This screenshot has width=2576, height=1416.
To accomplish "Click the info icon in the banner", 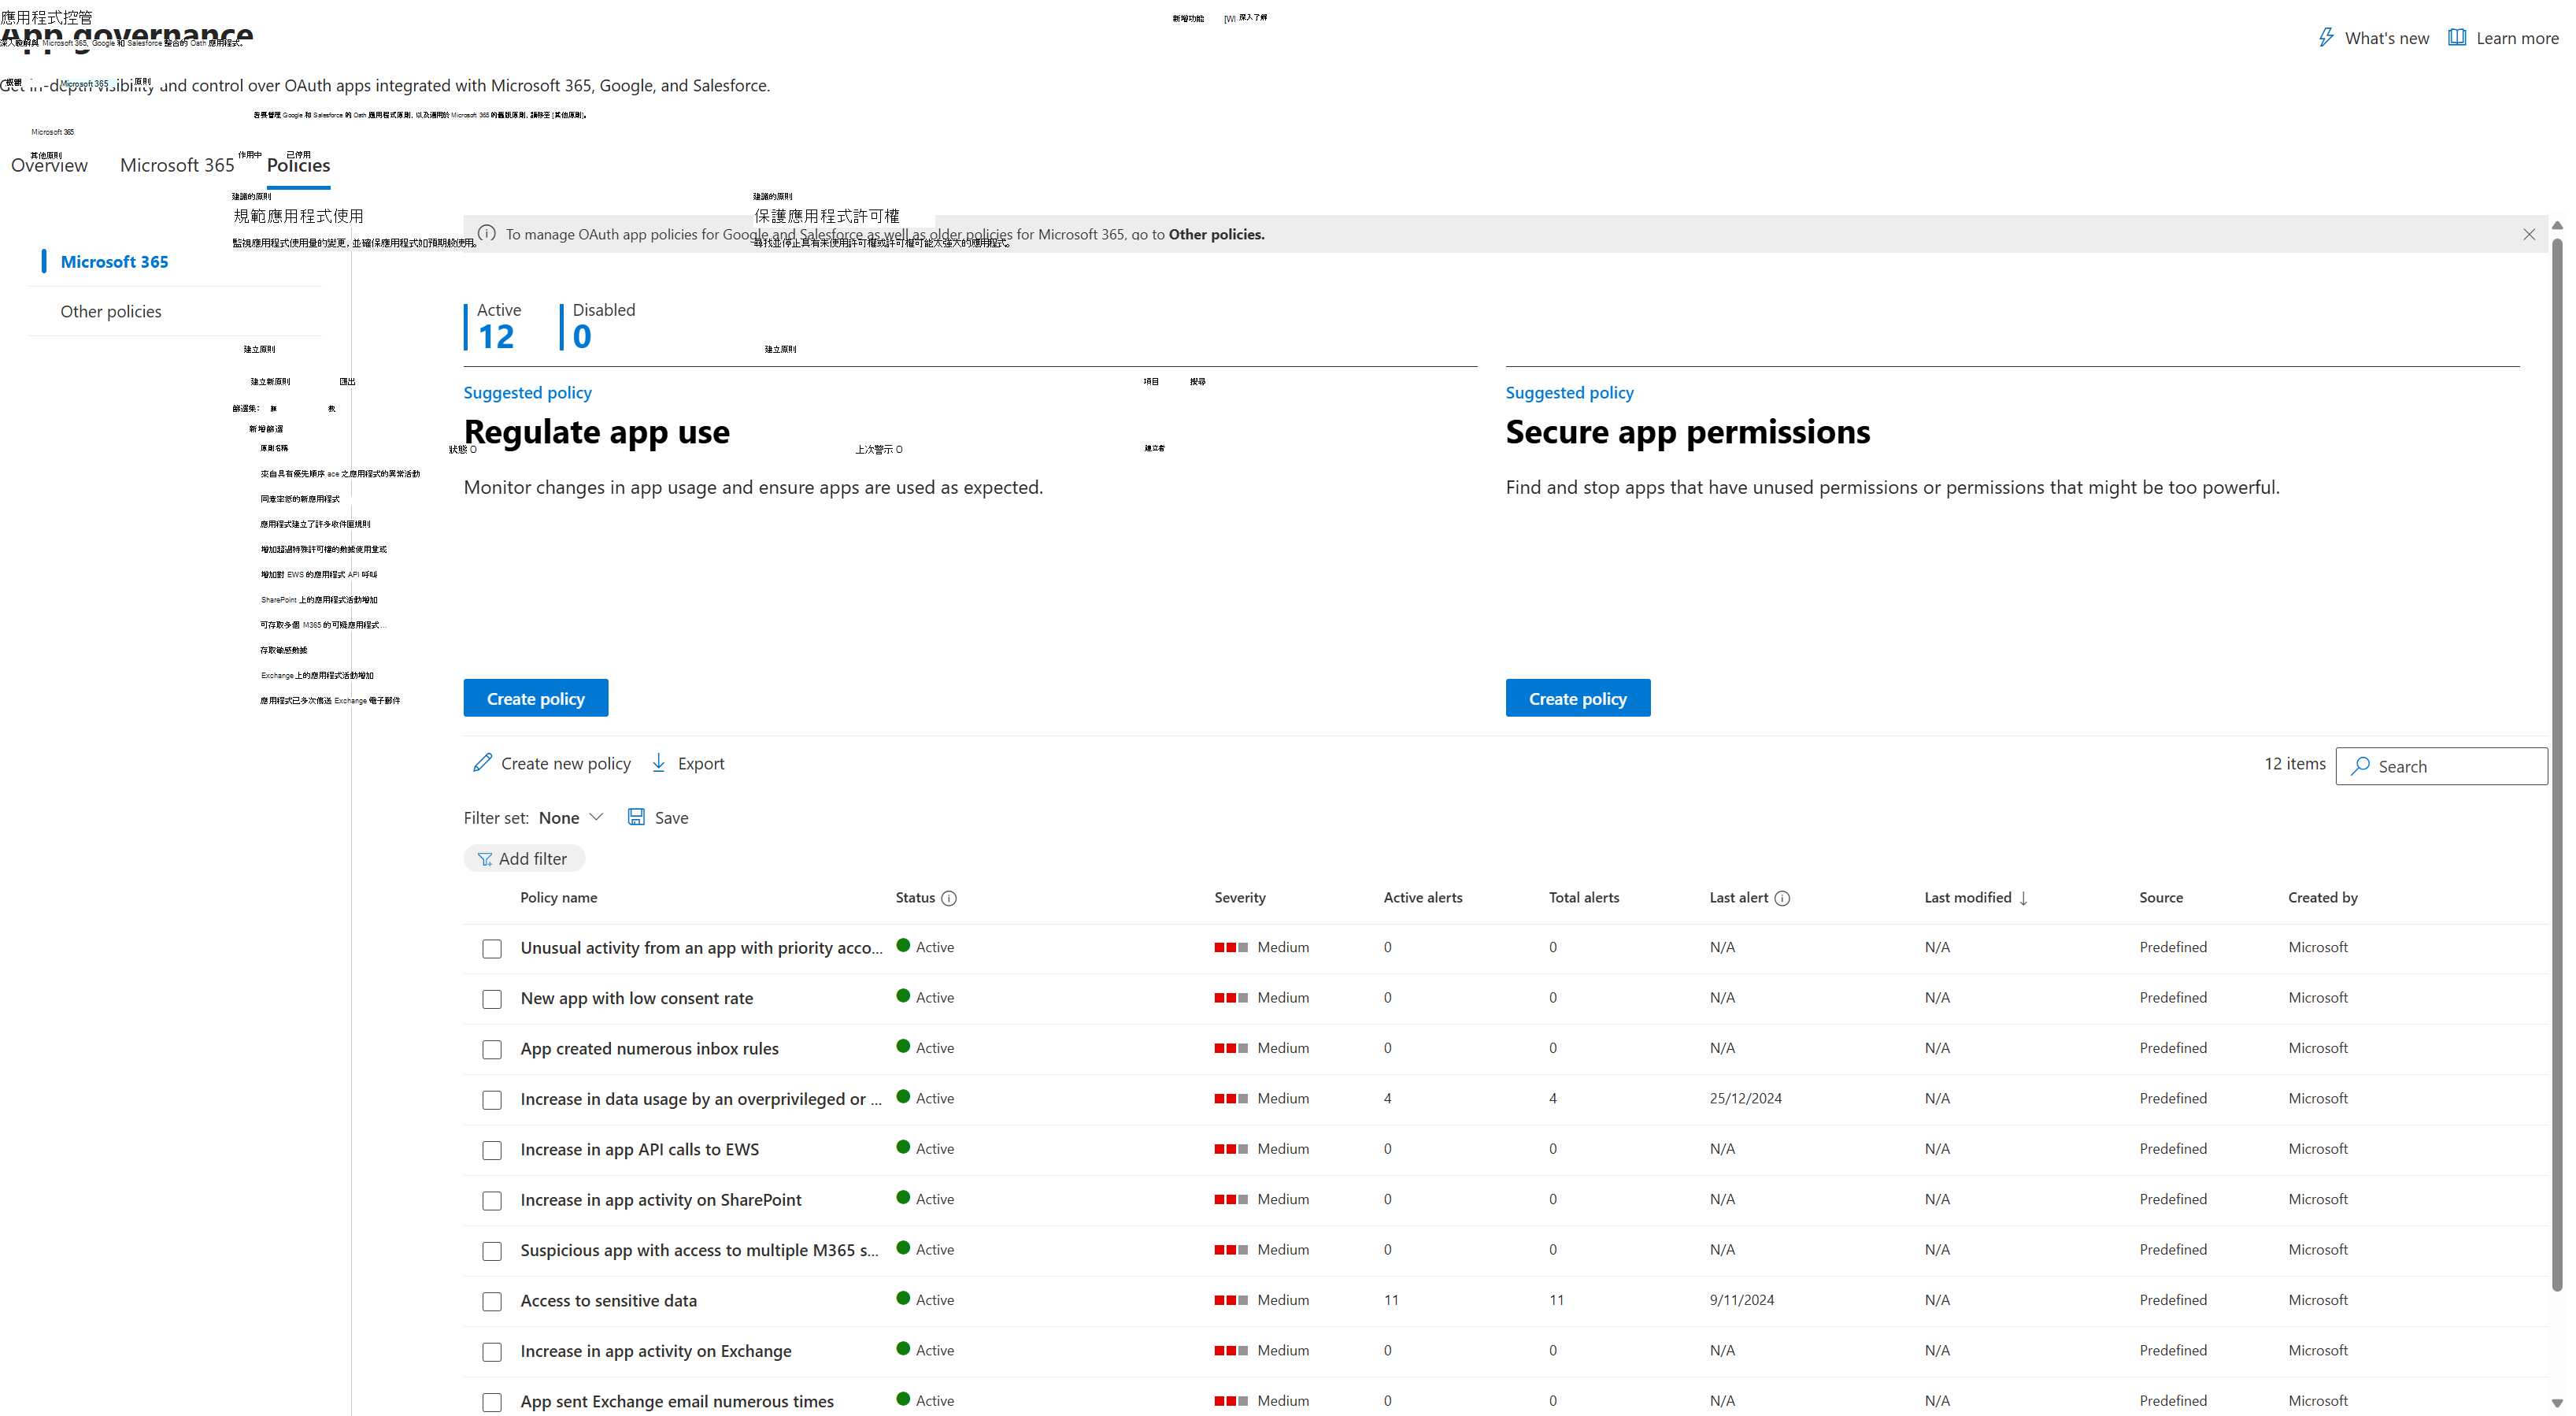I will (487, 233).
